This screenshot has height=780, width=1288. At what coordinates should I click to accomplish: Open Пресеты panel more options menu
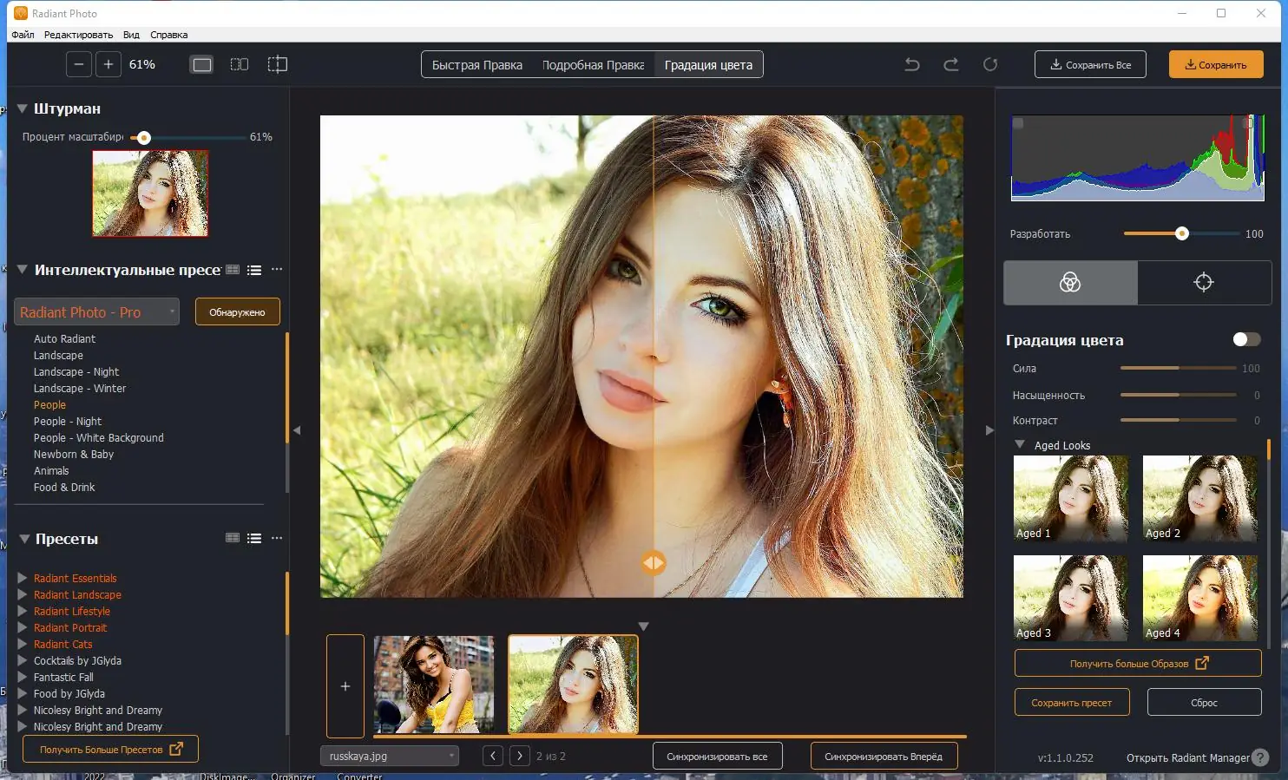(x=277, y=538)
